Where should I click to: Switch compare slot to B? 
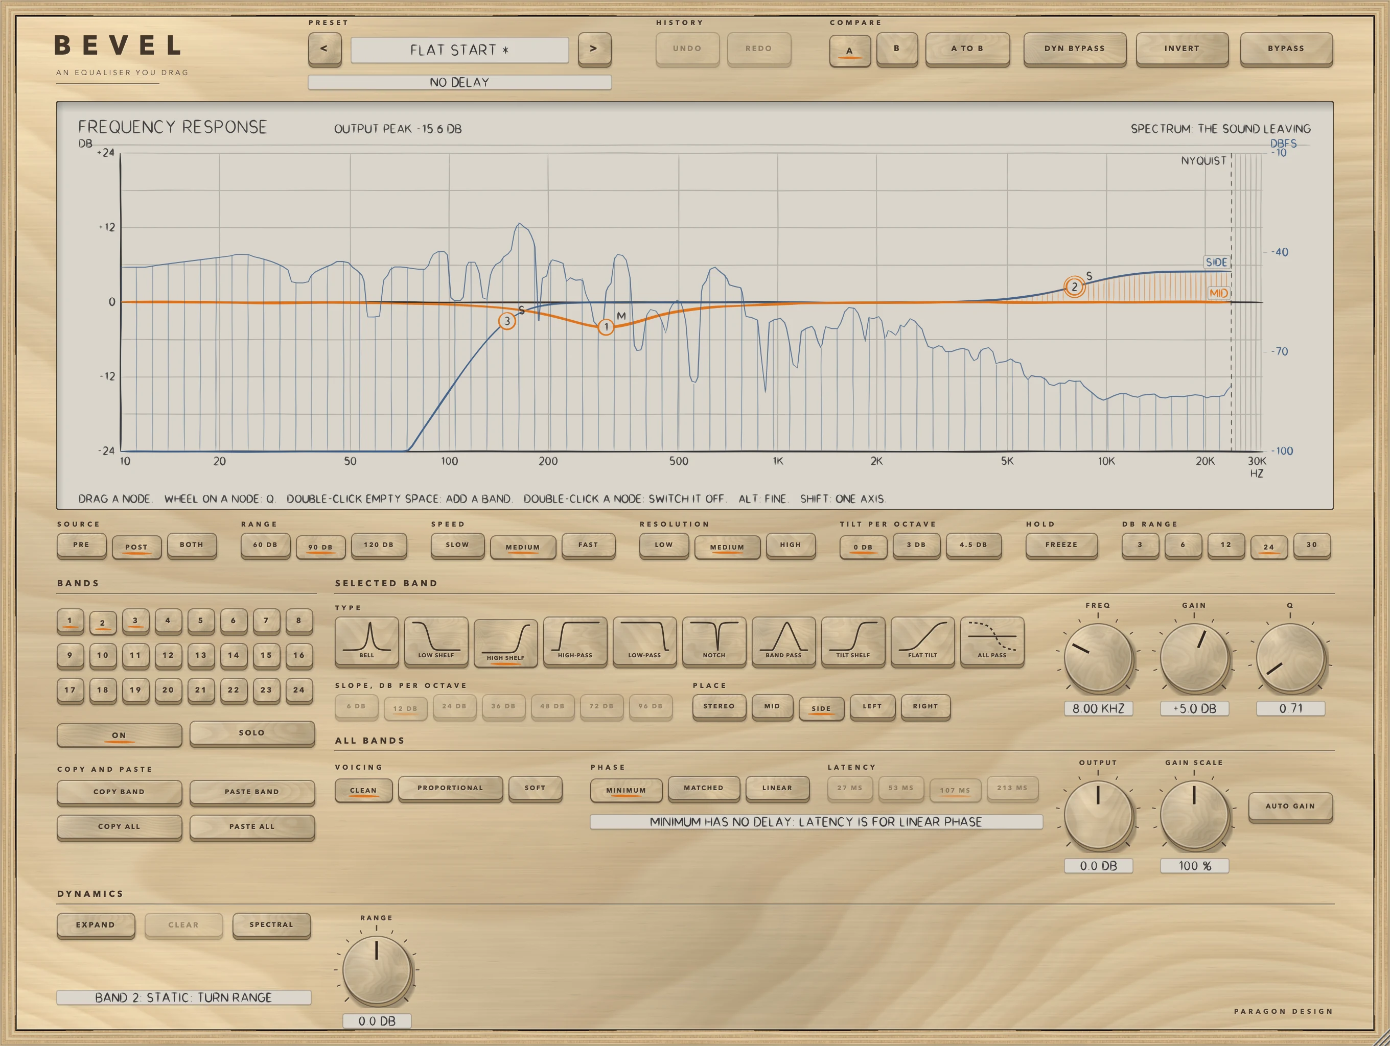click(x=897, y=49)
